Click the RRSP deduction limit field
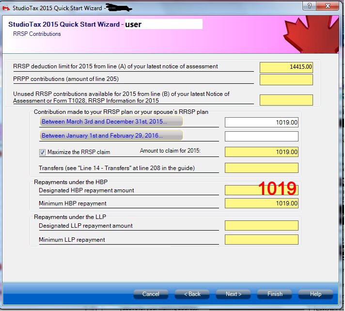Viewport: 345px width, 311px height. [286, 67]
